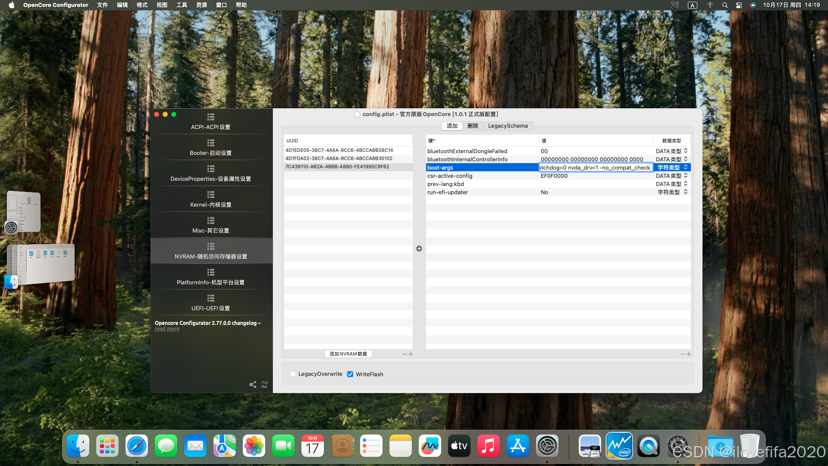Screen dimensions: 828x466
Task: Open the UEFI section icon
Action: click(x=210, y=298)
